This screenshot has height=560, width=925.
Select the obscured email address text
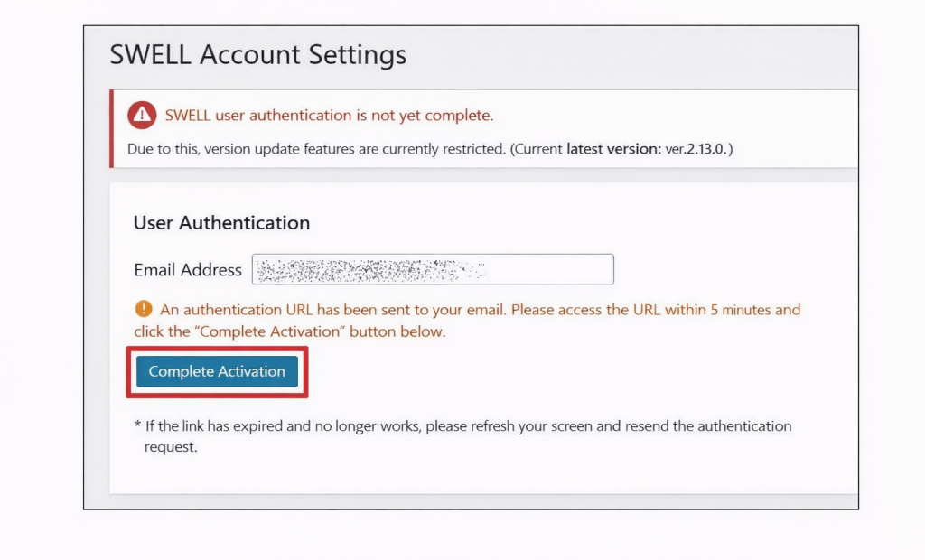(361, 269)
